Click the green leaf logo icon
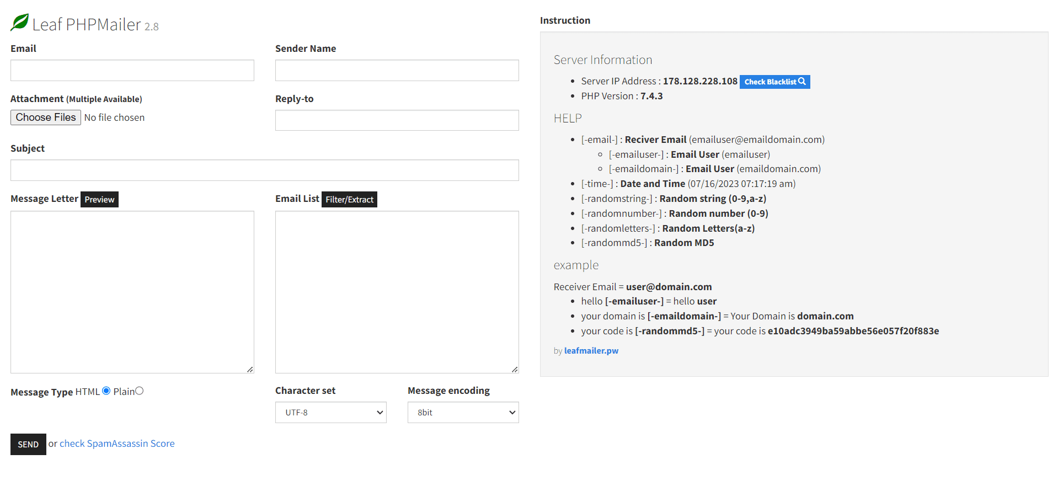1058x486 pixels. 20,23
